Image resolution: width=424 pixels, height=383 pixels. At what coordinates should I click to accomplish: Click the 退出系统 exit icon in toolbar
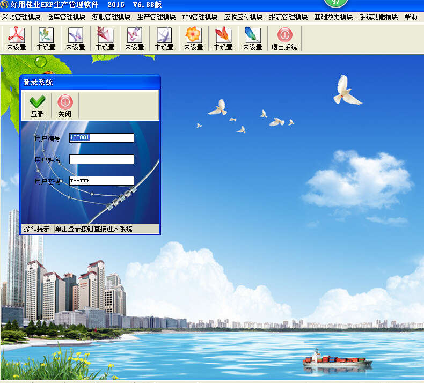(x=284, y=39)
